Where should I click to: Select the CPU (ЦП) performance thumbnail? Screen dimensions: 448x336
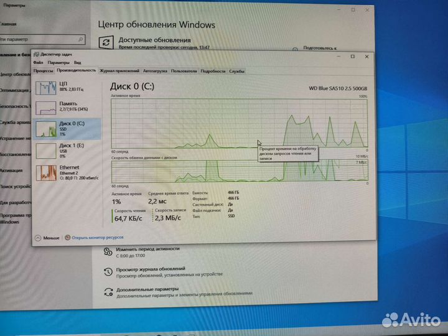[x=45, y=88]
